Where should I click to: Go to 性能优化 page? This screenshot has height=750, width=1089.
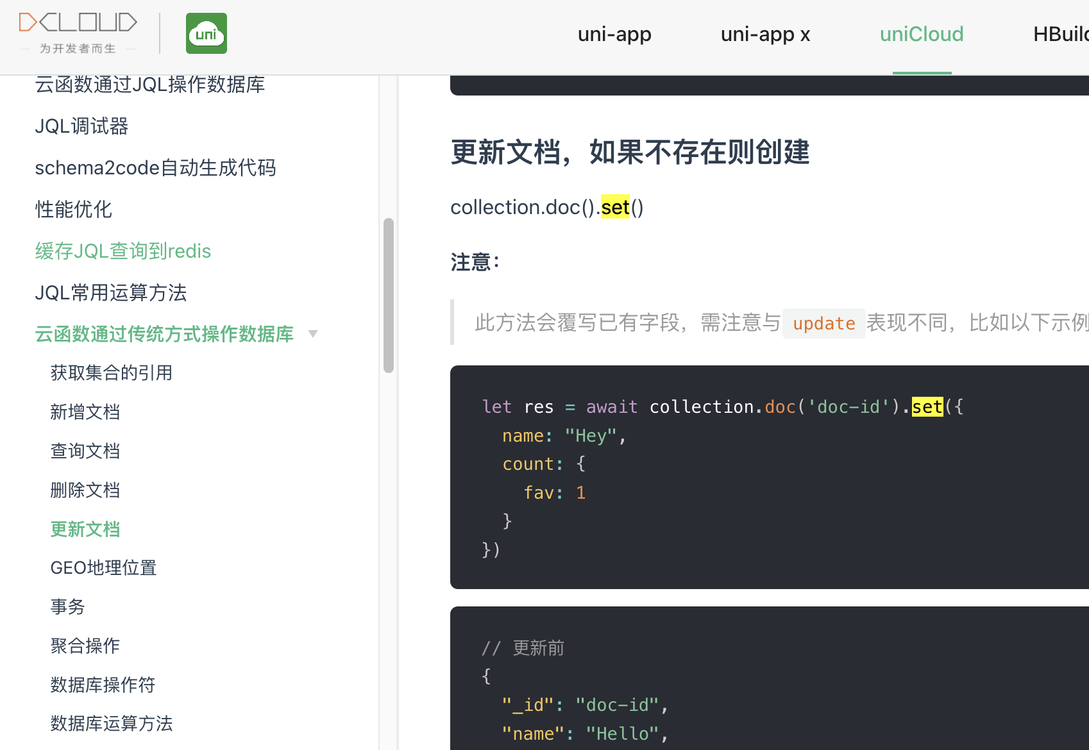click(73, 210)
